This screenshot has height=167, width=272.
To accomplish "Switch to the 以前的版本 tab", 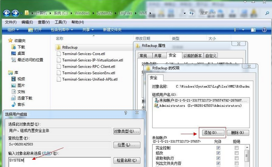I will 192,56.
